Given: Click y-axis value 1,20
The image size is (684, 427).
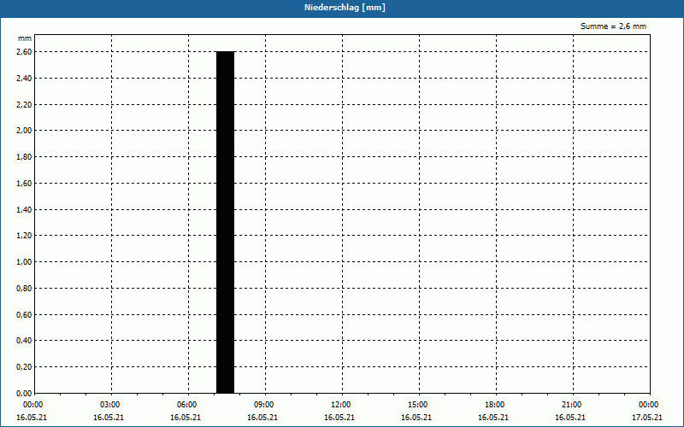Looking at the screenshot, I should pos(24,236).
